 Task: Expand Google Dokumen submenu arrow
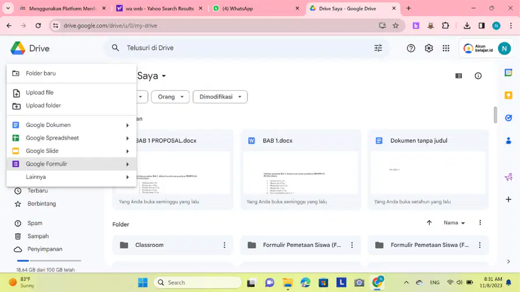click(127, 125)
